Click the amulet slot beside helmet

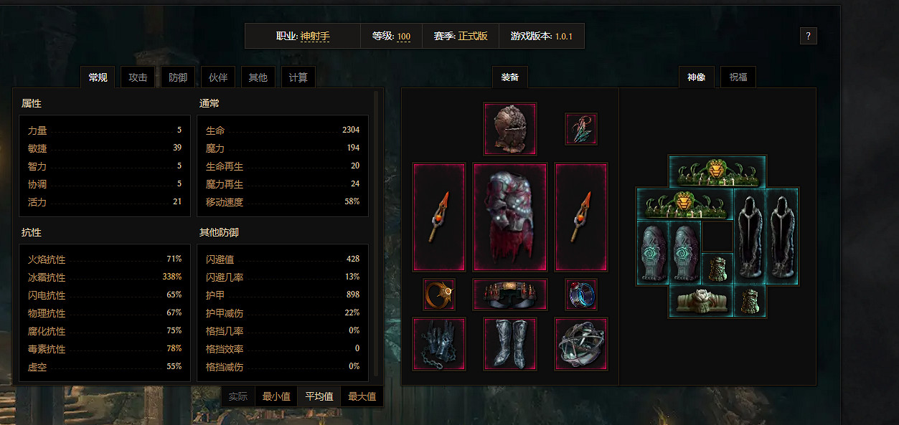click(580, 129)
